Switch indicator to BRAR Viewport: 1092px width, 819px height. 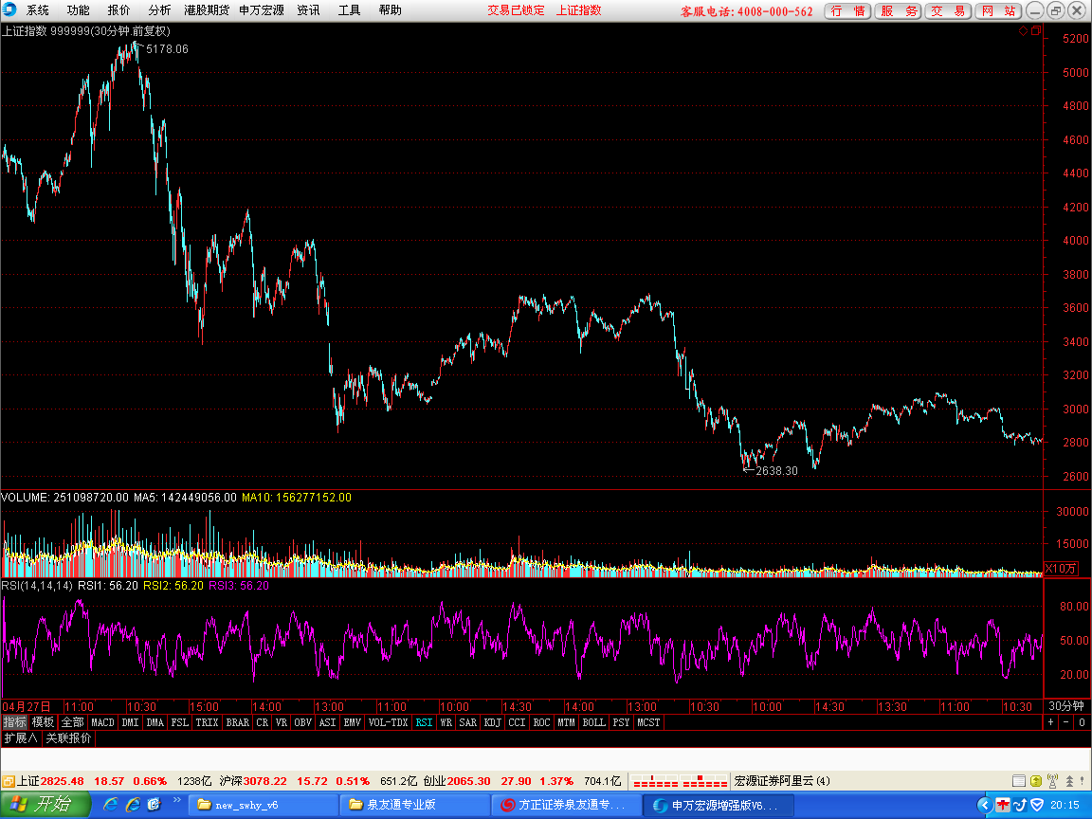point(238,722)
